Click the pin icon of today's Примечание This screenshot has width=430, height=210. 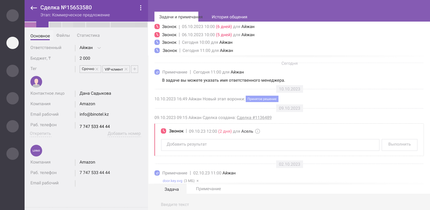[x=157, y=72]
